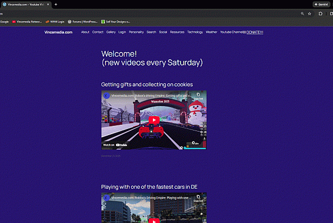Open the Technology menu link

[x=195, y=32]
